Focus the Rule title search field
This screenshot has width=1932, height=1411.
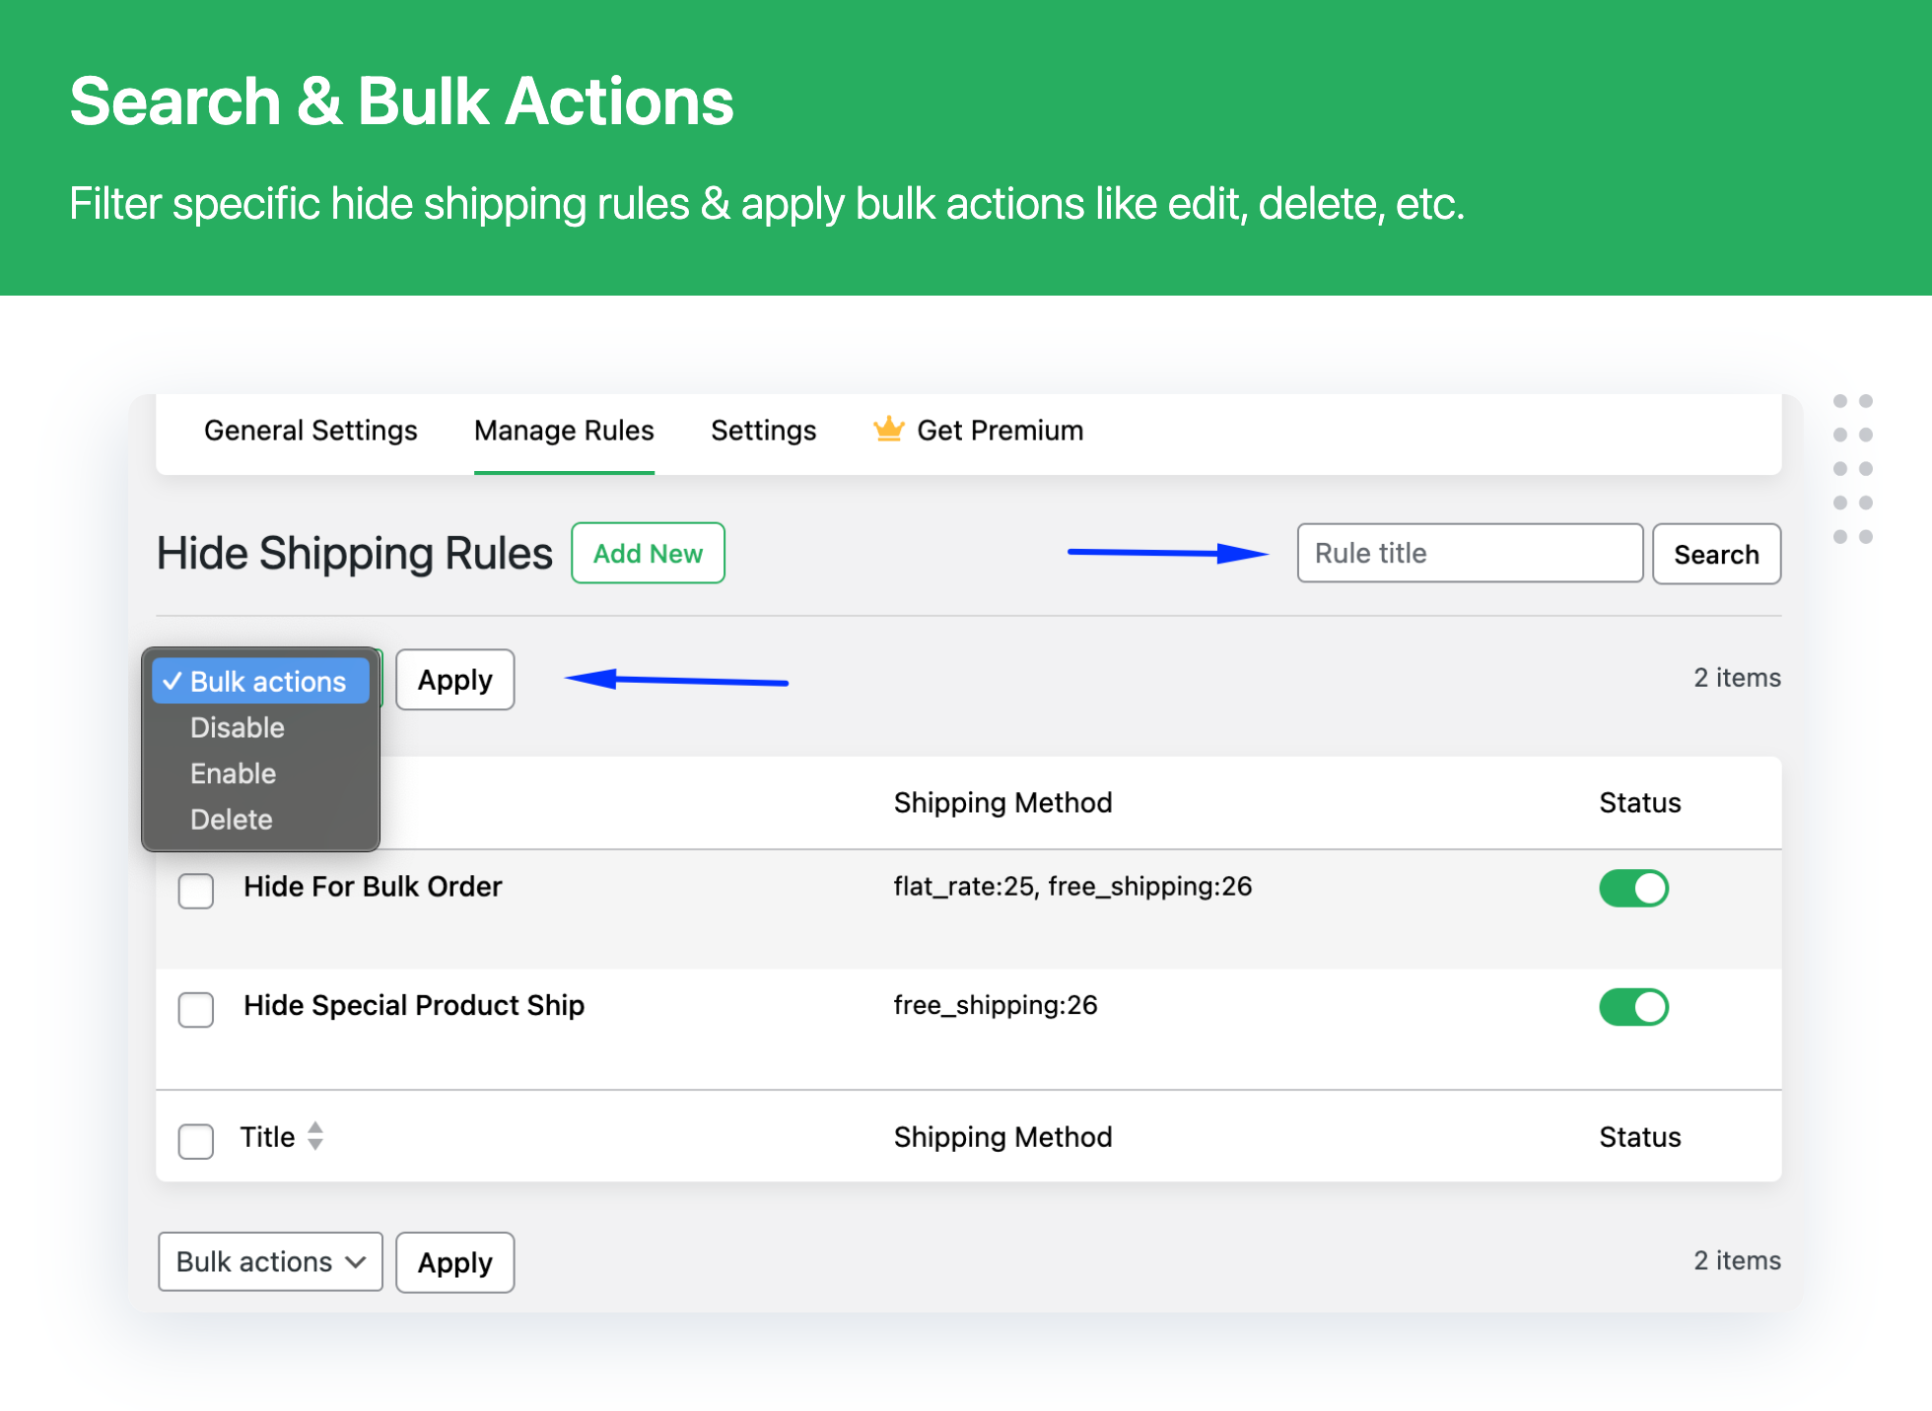pyautogui.click(x=1469, y=554)
